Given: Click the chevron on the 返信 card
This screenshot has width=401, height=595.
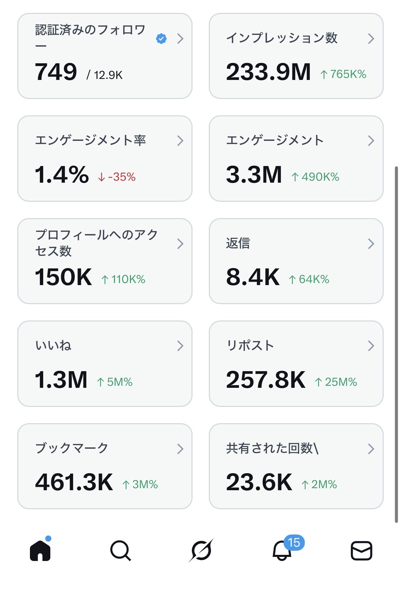Looking at the screenshot, I should [371, 244].
